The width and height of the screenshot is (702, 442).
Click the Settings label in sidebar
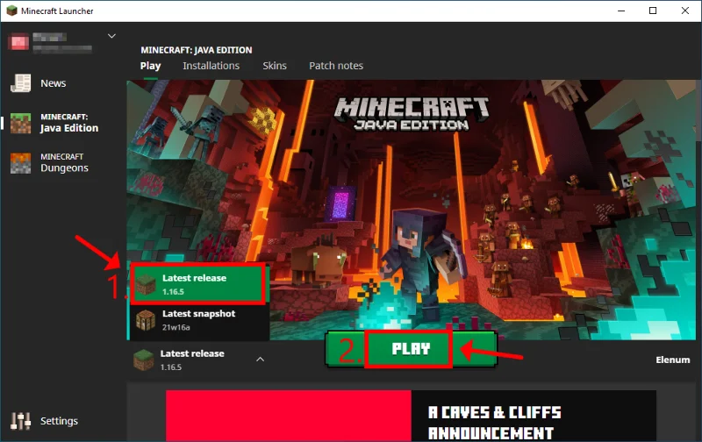tap(59, 421)
